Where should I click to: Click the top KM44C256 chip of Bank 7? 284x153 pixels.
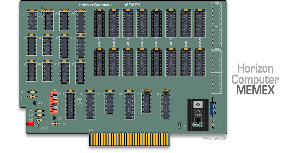click(x=99, y=24)
